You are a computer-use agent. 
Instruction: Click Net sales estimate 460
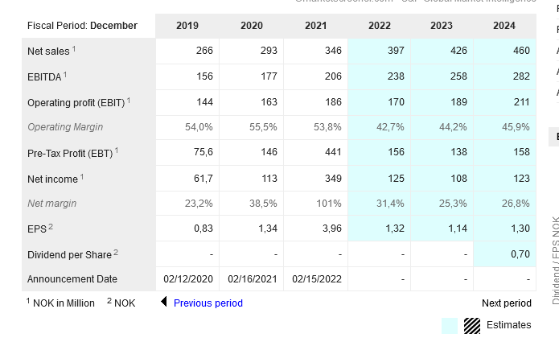coord(521,51)
